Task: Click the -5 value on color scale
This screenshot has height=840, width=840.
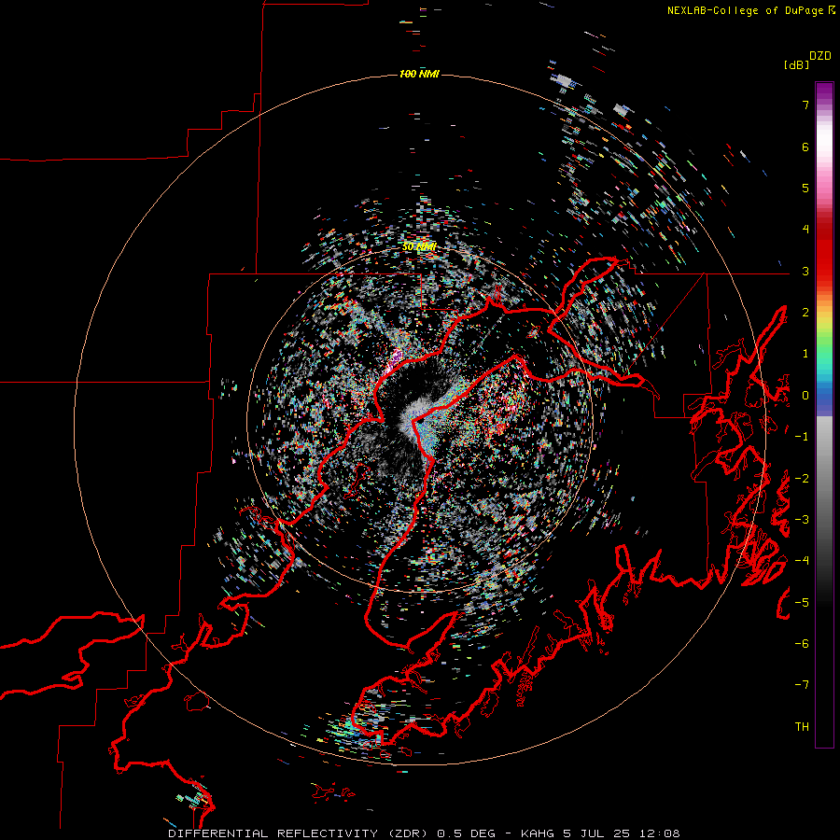Action: tap(802, 603)
